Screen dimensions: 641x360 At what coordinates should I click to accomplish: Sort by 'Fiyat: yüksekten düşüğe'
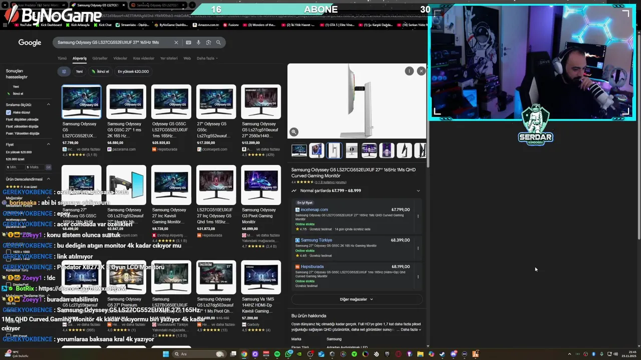(22, 126)
